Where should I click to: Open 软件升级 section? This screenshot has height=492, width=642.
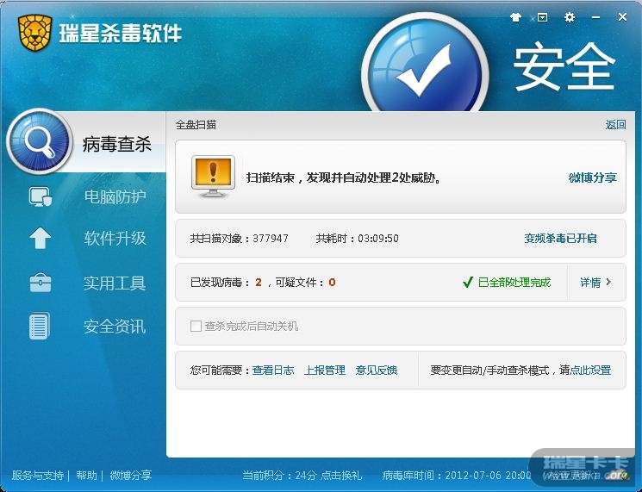click(115, 238)
